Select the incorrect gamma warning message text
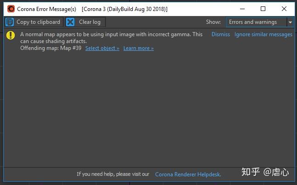This screenshot has width=297, height=185. coord(112,38)
